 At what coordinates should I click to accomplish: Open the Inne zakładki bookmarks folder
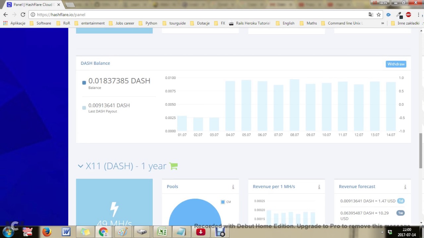point(405,23)
